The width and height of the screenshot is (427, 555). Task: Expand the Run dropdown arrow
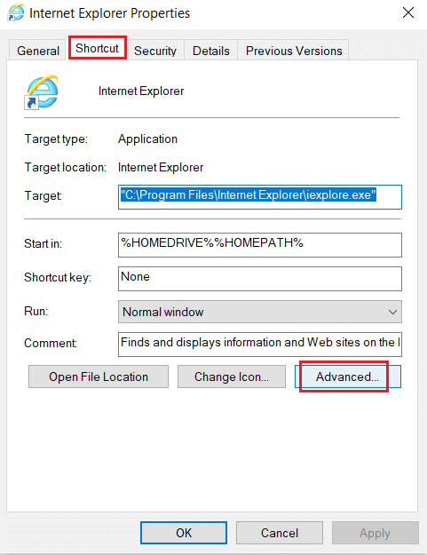392,312
